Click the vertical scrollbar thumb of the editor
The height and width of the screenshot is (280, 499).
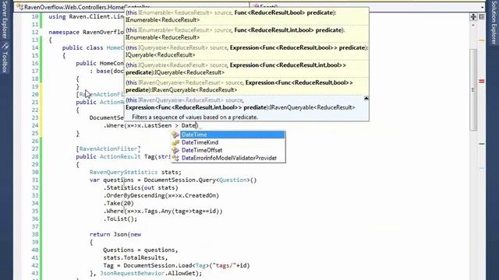point(473,90)
